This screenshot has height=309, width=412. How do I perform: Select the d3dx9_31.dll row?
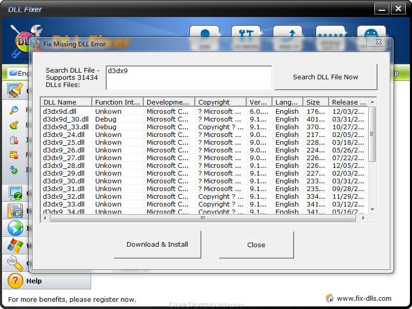tap(204, 188)
